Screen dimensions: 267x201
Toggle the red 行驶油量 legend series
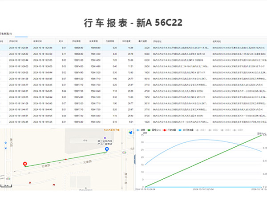click(x=170, y=130)
